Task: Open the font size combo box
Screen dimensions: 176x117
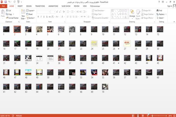Action: coord(53,12)
